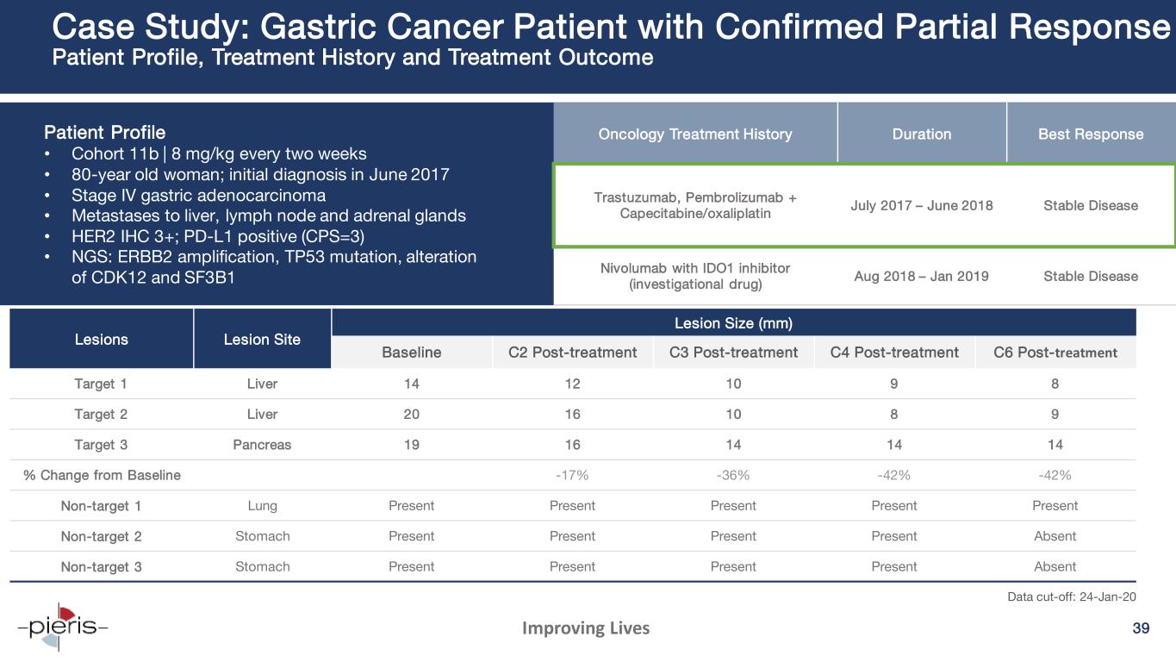Image resolution: width=1176 pixels, height=662 pixels.
Task: Click the Absent value for Non-target 2
Action: pyautogui.click(x=1055, y=536)
